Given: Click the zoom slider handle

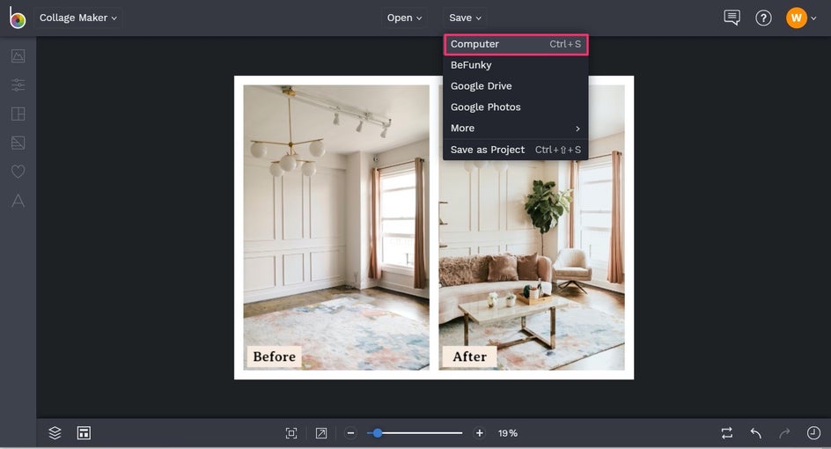Looking at the screenshot, I should (378, 433).
